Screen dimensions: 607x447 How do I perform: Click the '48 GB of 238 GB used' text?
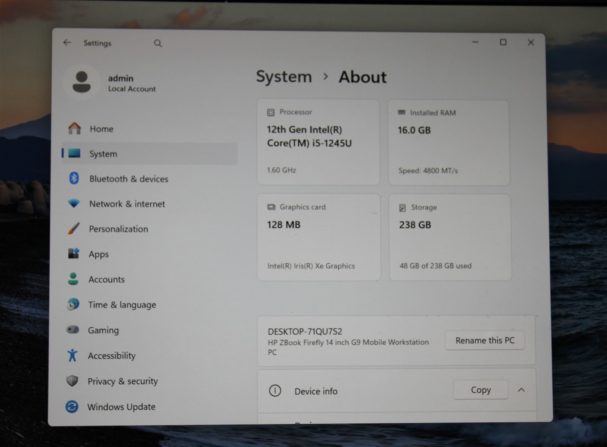coord(436,266)
